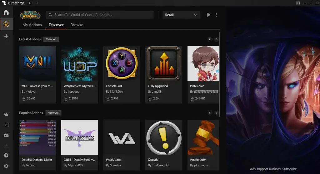Open the Fully Upgraded addon thumbnail
The image size is (320, 174).
tap(164, 64)
